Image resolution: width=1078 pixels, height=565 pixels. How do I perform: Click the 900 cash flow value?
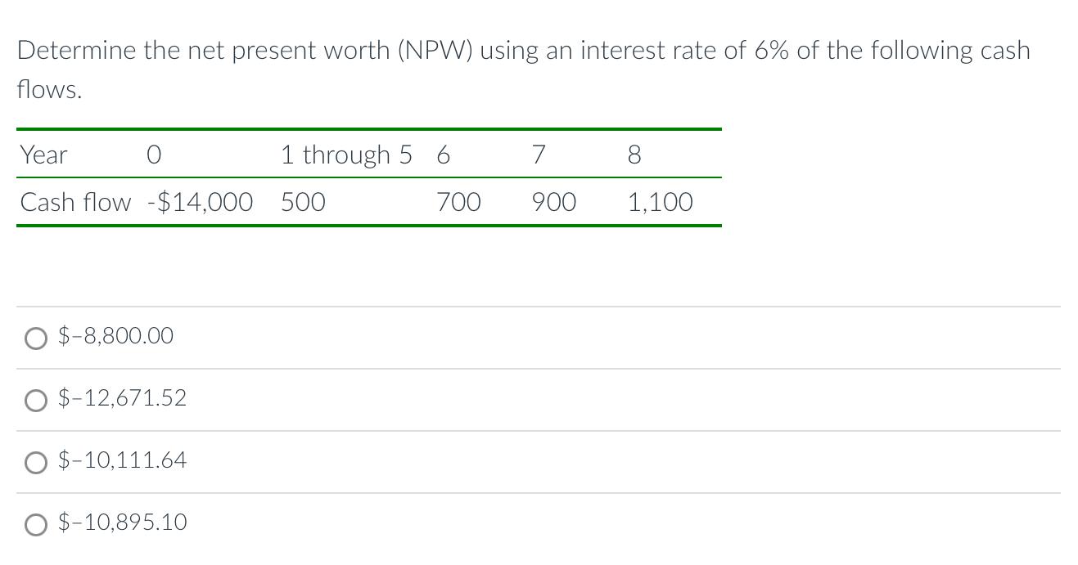[x=553, y=202]
